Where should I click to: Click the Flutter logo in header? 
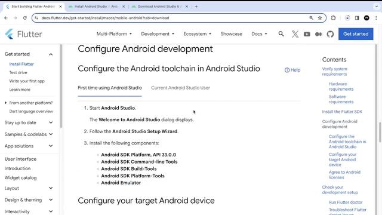click(x=23, y=34)
